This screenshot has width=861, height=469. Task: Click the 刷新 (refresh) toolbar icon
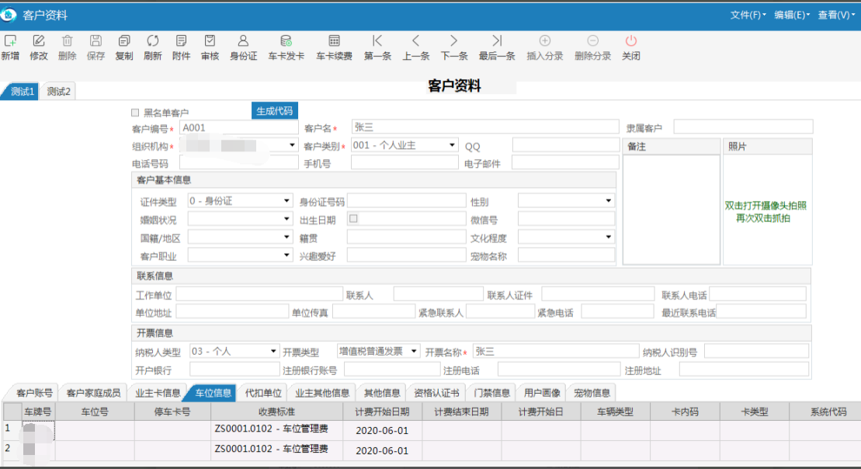(153, 41)
